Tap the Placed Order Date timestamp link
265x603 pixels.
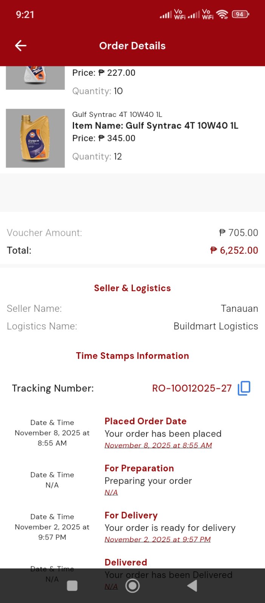pos(158,445)
